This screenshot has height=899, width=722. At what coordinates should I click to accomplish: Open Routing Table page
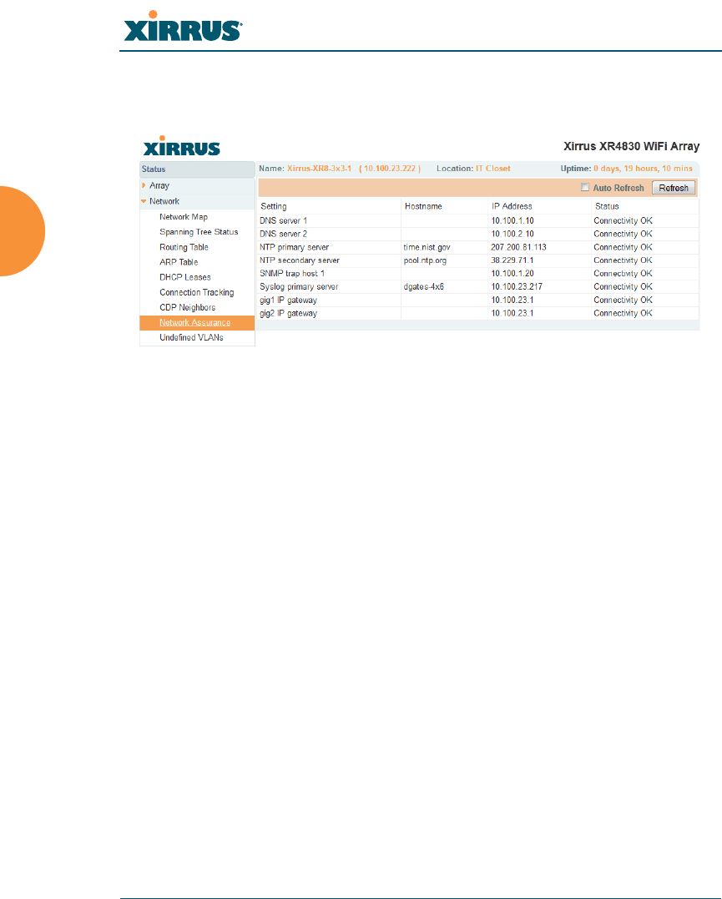pyautogui.click(x=184, y=247)
